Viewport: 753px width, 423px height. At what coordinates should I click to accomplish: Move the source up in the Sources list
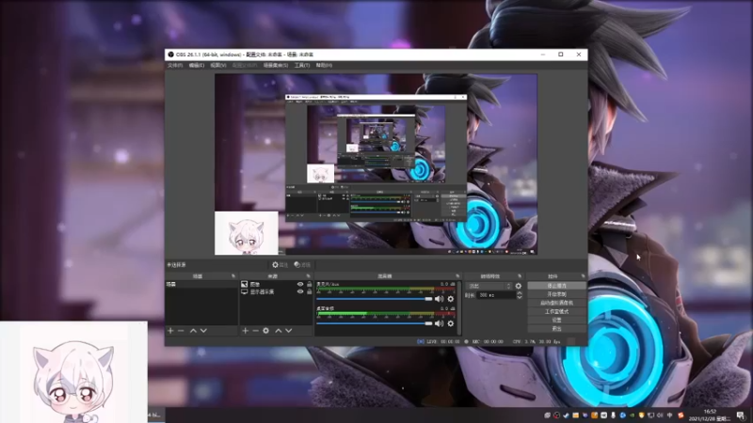click(278, 331)
